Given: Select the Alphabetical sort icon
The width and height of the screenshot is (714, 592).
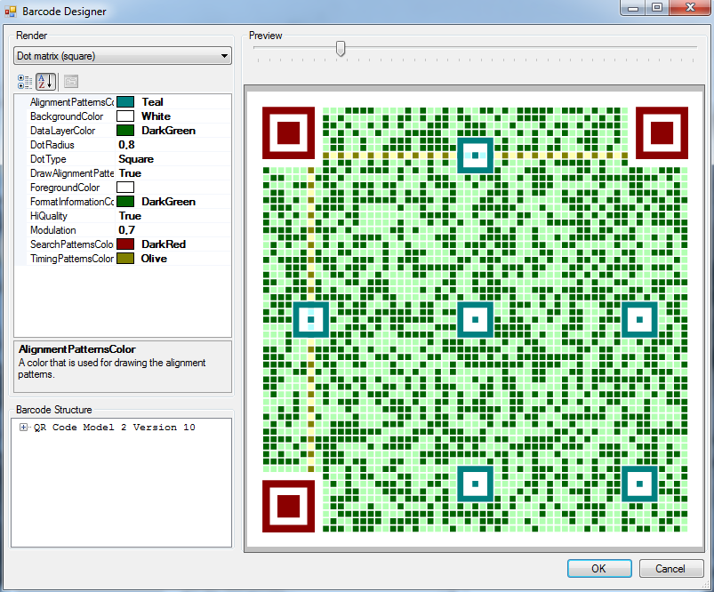Looking at the screenshot, I should click(45, 82).
